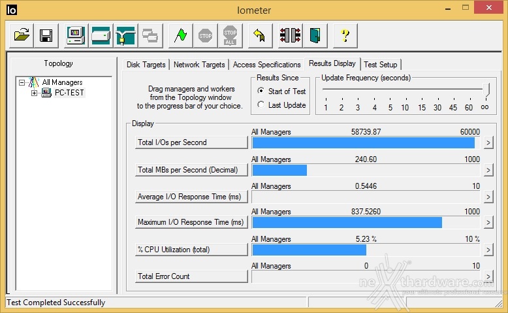This screenshot has width=508, height=313.
Task: Reset workers with yellow arrow icon
Action: tap(260, 35)
